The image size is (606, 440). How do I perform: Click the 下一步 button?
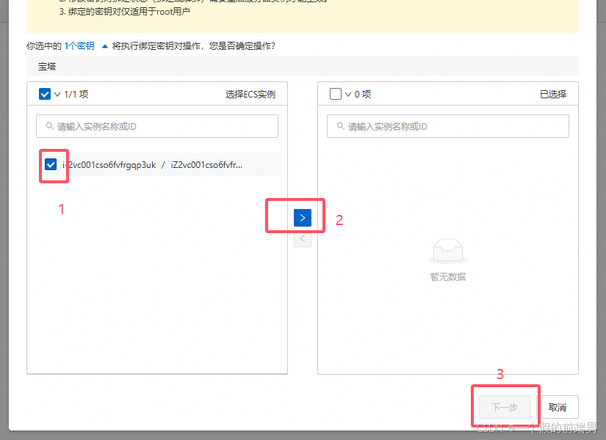pyautogui.click(x=505, y=406)
